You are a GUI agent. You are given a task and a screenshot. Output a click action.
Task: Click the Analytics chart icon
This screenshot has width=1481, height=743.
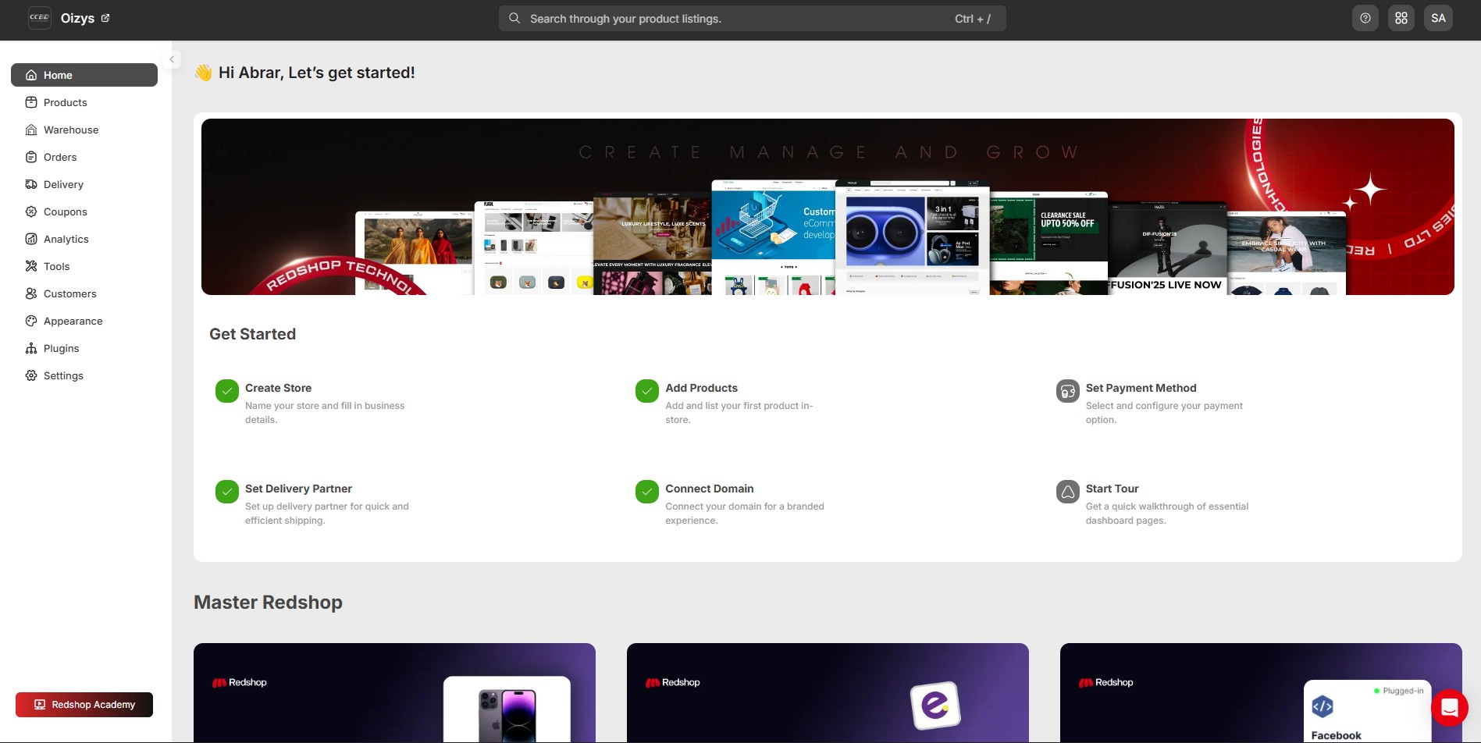pos(31,239)
